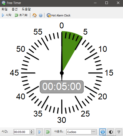
Task: Click the number 20 on the dial
Action: [x=103, y=97]
